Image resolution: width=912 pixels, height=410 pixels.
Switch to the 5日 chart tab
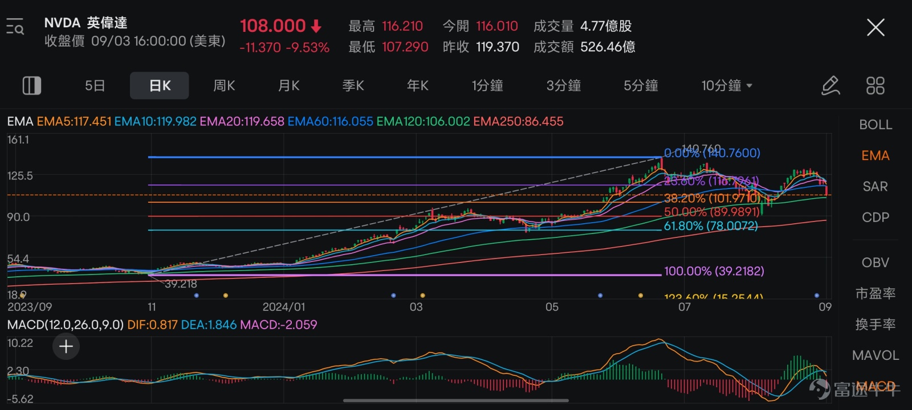point(95,85)
